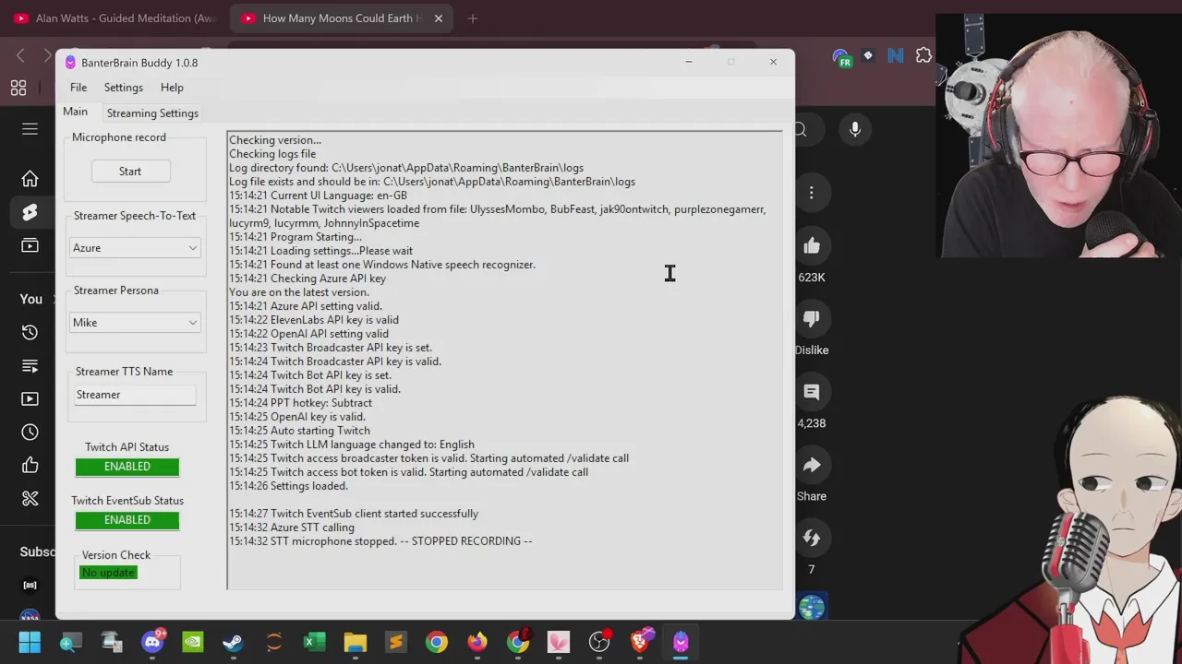Image resolution: width=1182 pixels, height=664 pixels.
Task: Open YouTube Liked videos sidebar icon
Action: pos(30,466)
